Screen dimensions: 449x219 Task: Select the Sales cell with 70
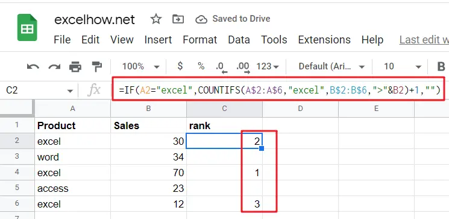tap(148, 173)
